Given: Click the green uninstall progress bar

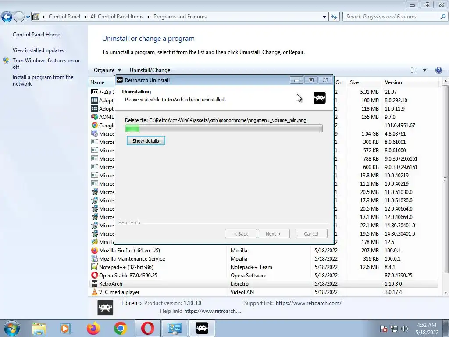Looking at the screenshot, I should click(224, 129).
